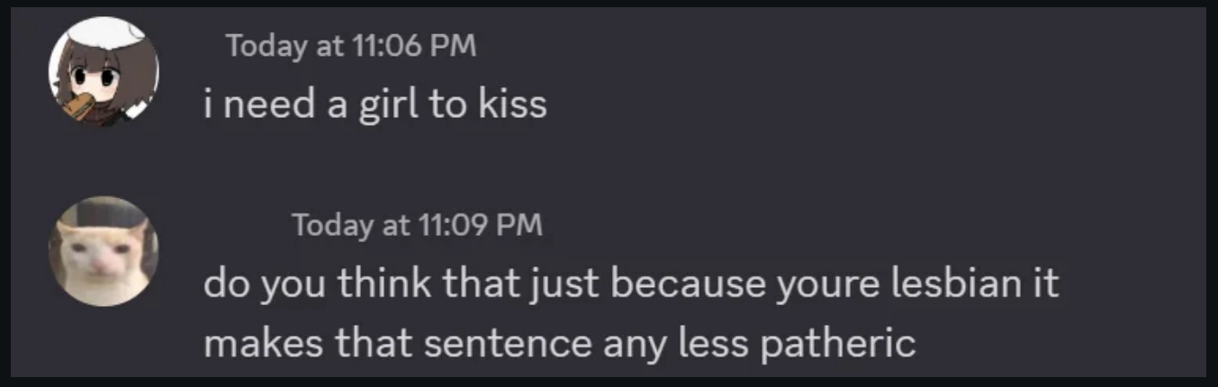The width and height of the screenshot is (1218, 387).
Task: Click the blank username area before 11:06 PM
Action: click(x=213, y=45)
